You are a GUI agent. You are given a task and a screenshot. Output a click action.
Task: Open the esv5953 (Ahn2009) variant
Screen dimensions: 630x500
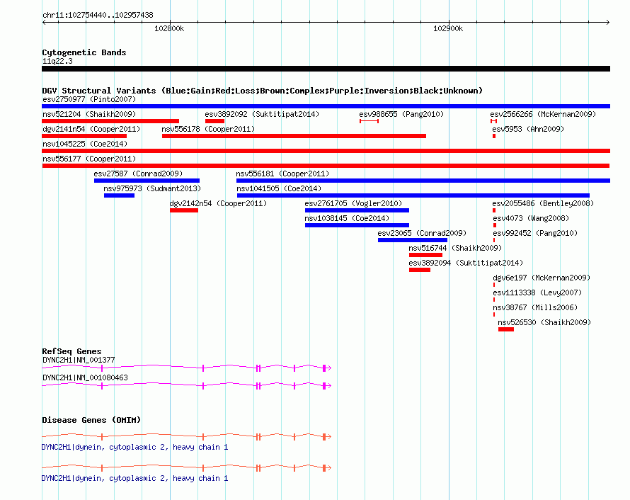click(x=528, y=129)
